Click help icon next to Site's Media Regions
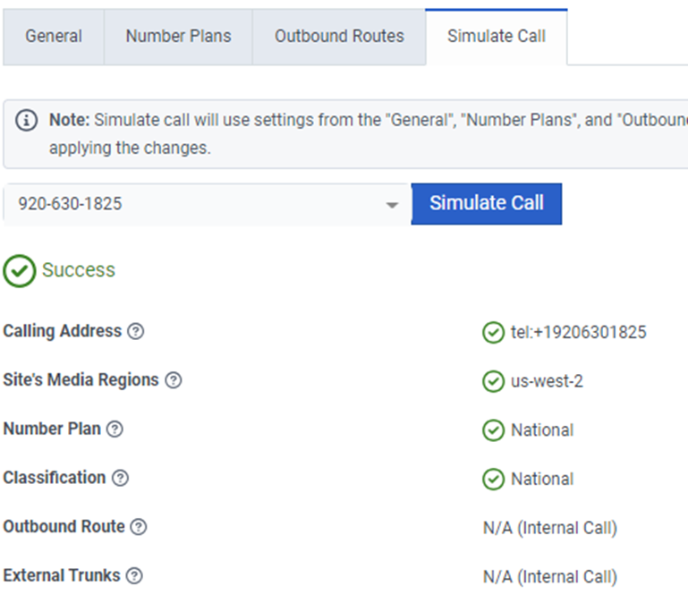Viewport: 688px width, 612px height. click(x=174, y=380)
